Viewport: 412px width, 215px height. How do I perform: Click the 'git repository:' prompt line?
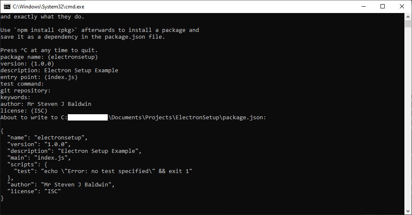(x=26, y=91)
